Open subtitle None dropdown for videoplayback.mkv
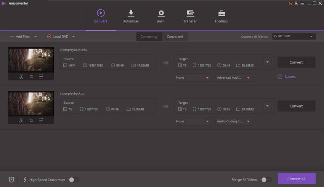The image size is (324, 187). 192,78
